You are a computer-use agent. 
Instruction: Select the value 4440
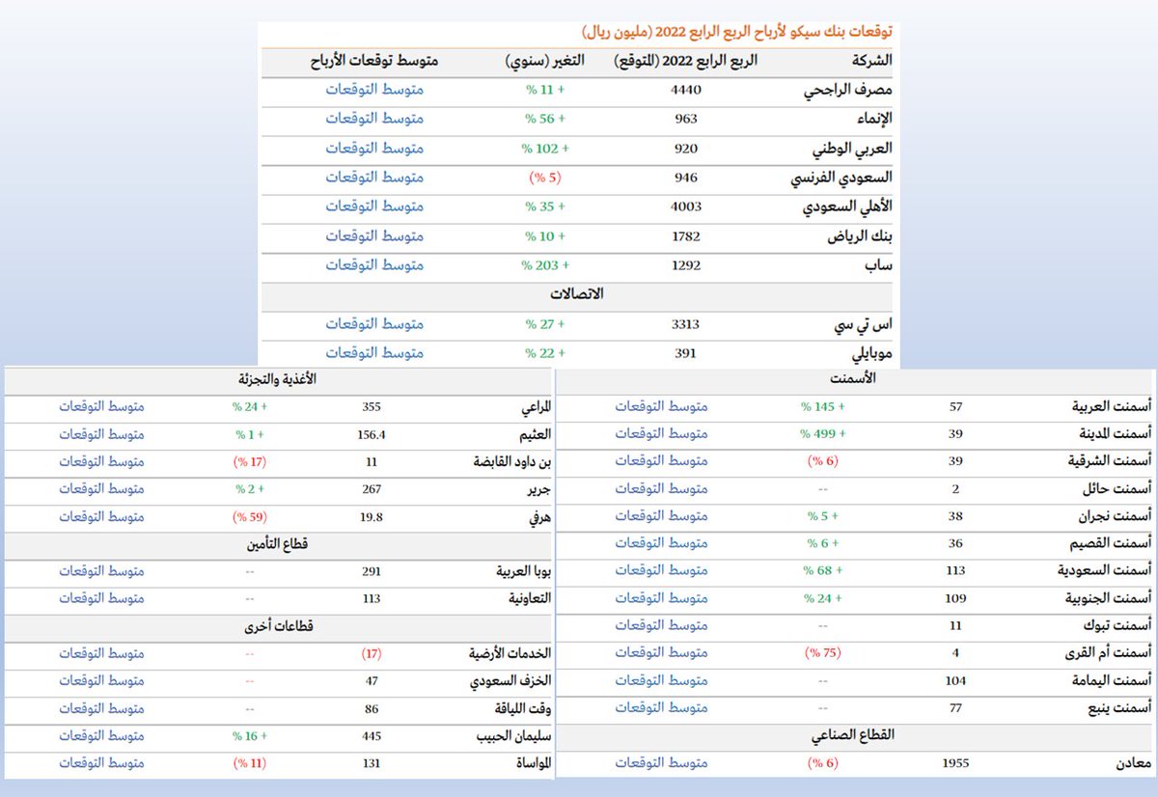(x=685, y=90)
